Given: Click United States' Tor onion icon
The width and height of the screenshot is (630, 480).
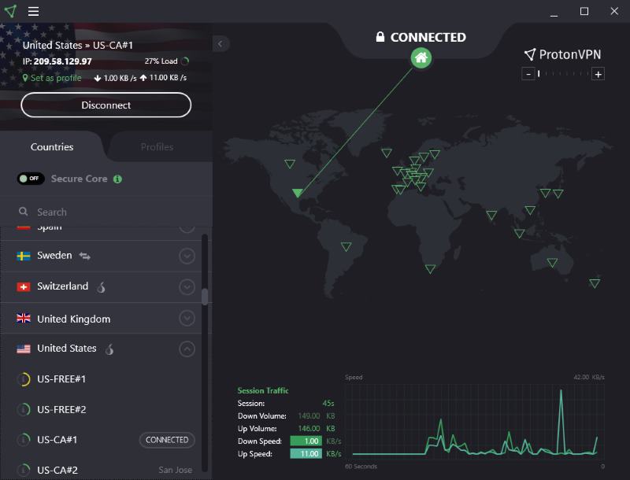Looking at the screenshot, I should [x=109, y=349].
